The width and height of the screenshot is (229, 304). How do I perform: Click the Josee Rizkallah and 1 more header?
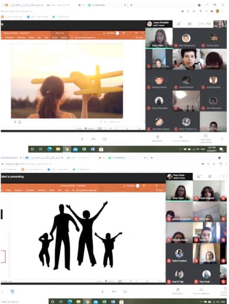[159, 24]
